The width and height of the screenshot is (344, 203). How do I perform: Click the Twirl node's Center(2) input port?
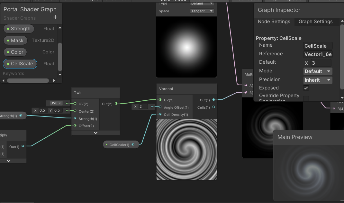coord(75,111)
